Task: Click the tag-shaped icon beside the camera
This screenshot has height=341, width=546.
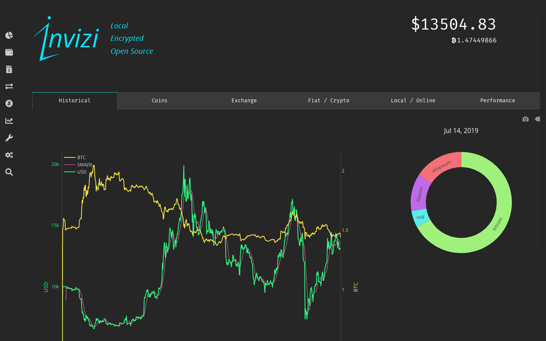Action: (x=537, y=119)
